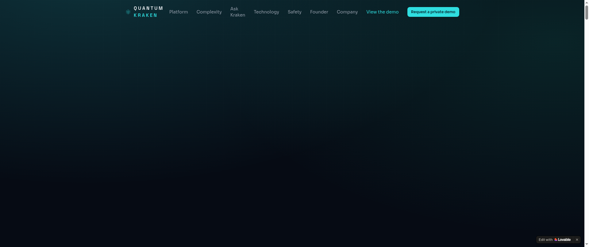The height and width of the screenshot is (247, 589).
Task: Open the Ask Kraken nav link
Action: point(238,12)
